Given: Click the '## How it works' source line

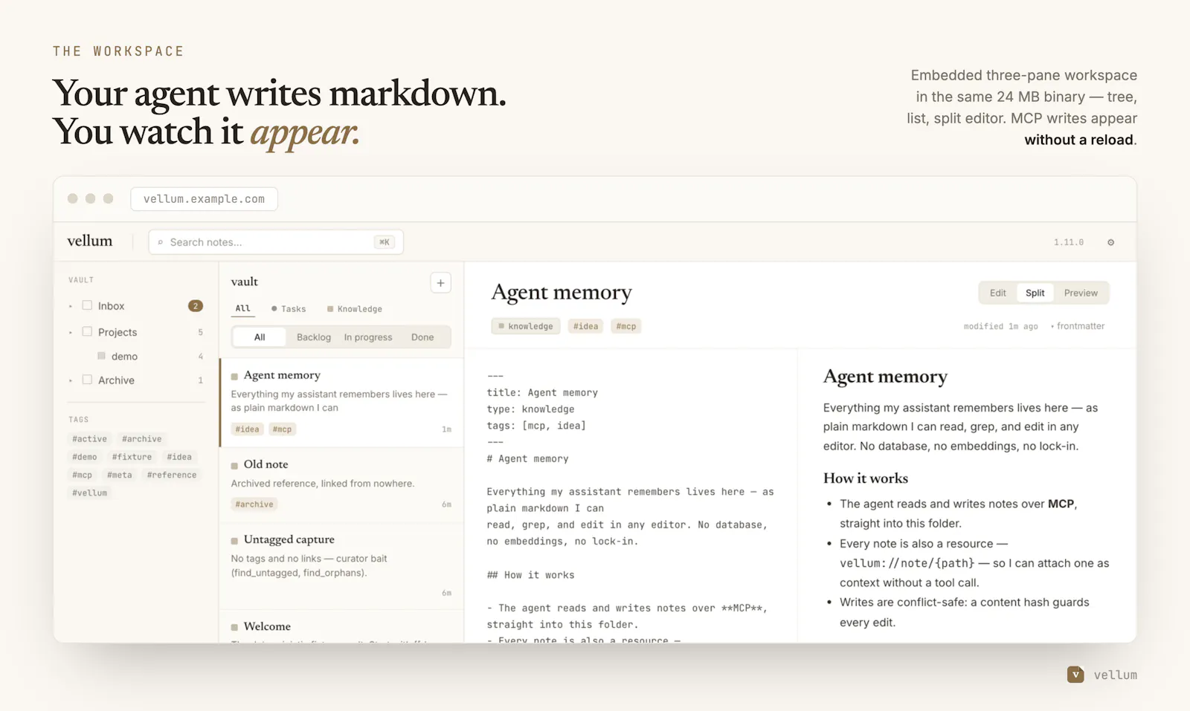Looking at the screenshot, I should tap(530, 575).
